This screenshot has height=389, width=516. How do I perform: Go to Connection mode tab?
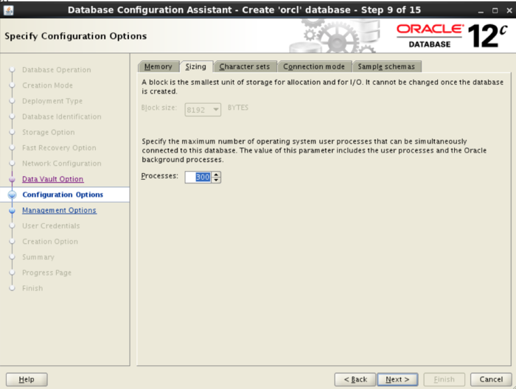click(314, 66)
